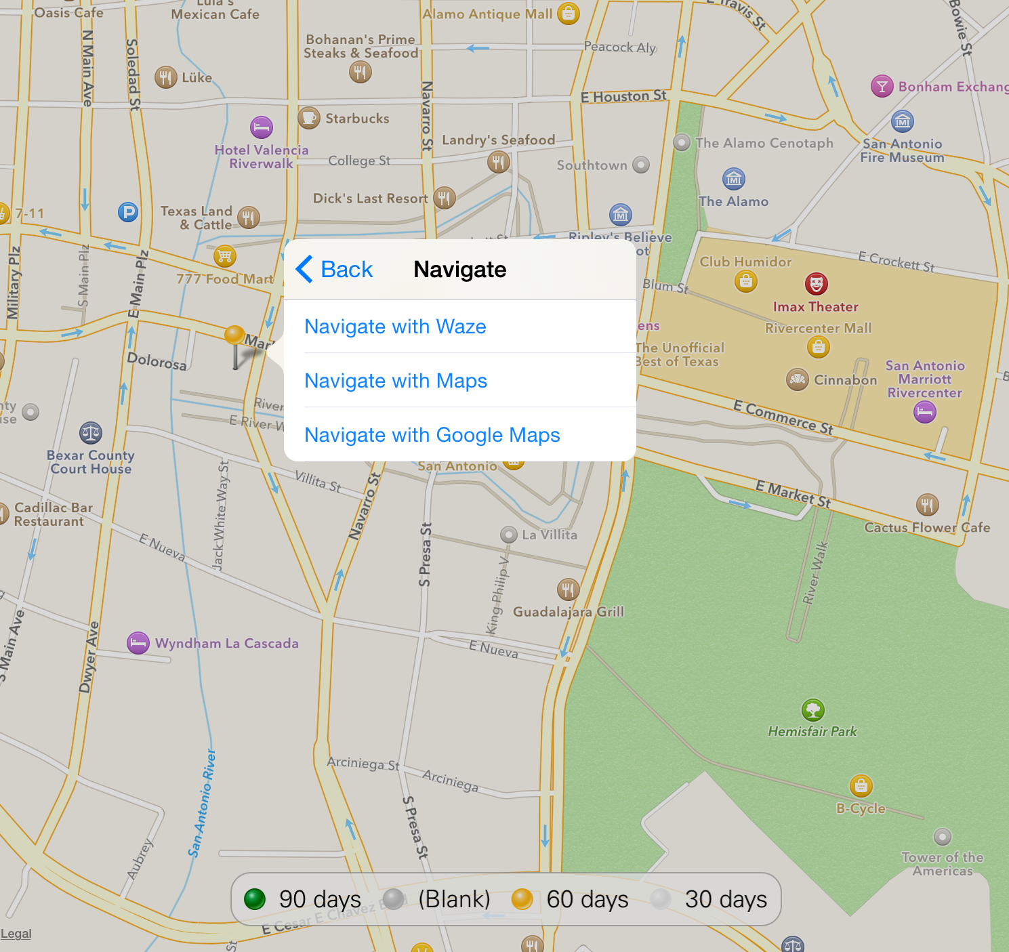Tap the Cactus Flower Cafe restaurant icon
The width and height of the screenshot is (1009, 952).
coord(928,504)
